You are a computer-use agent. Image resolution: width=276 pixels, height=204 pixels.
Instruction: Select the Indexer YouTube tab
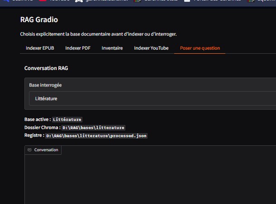[x=151, y=48]
